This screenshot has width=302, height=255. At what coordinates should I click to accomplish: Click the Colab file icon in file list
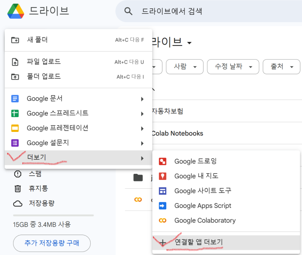coord(138,199)
